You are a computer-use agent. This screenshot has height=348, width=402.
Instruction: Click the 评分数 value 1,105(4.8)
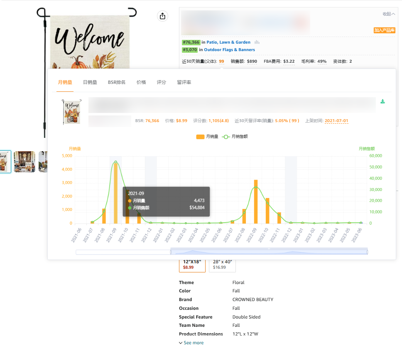(219, 121)
